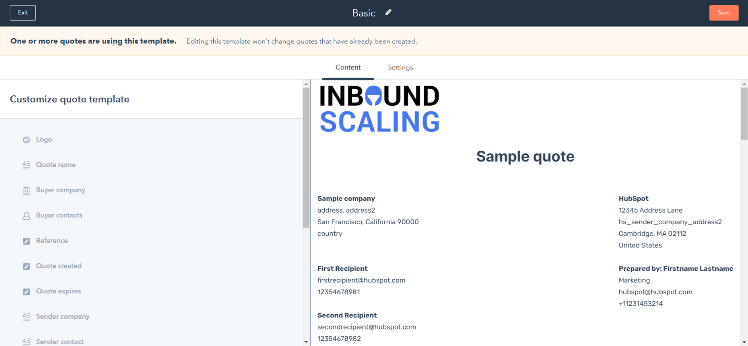This screenshot has height=346, width=748.
Task: Open the Settings tab
Action: click(400, 68)
